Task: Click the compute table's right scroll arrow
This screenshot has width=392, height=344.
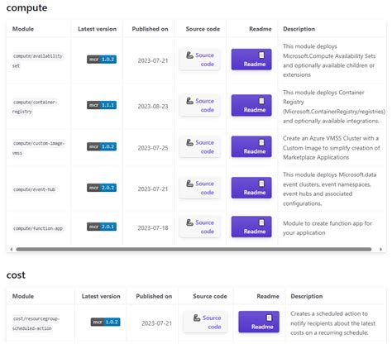Action: pyautogui.click(x=380, y=249)
